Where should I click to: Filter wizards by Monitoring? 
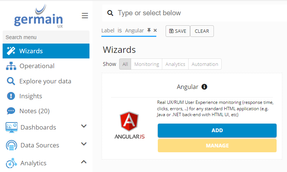pos(147,64)
